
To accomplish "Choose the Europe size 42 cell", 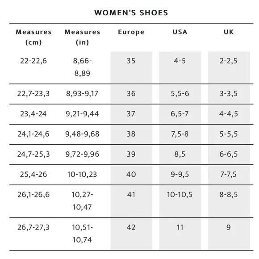I will [x=131, y=234].
